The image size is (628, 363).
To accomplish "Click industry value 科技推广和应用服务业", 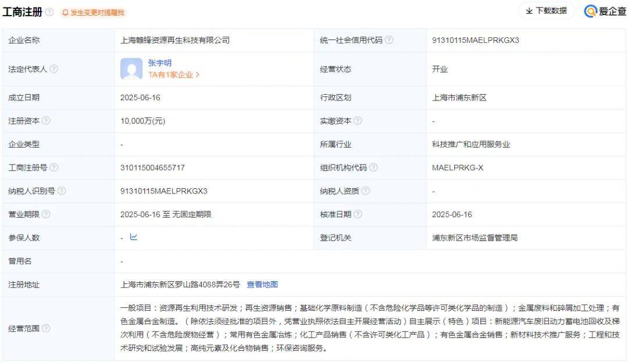I will 471,145.
